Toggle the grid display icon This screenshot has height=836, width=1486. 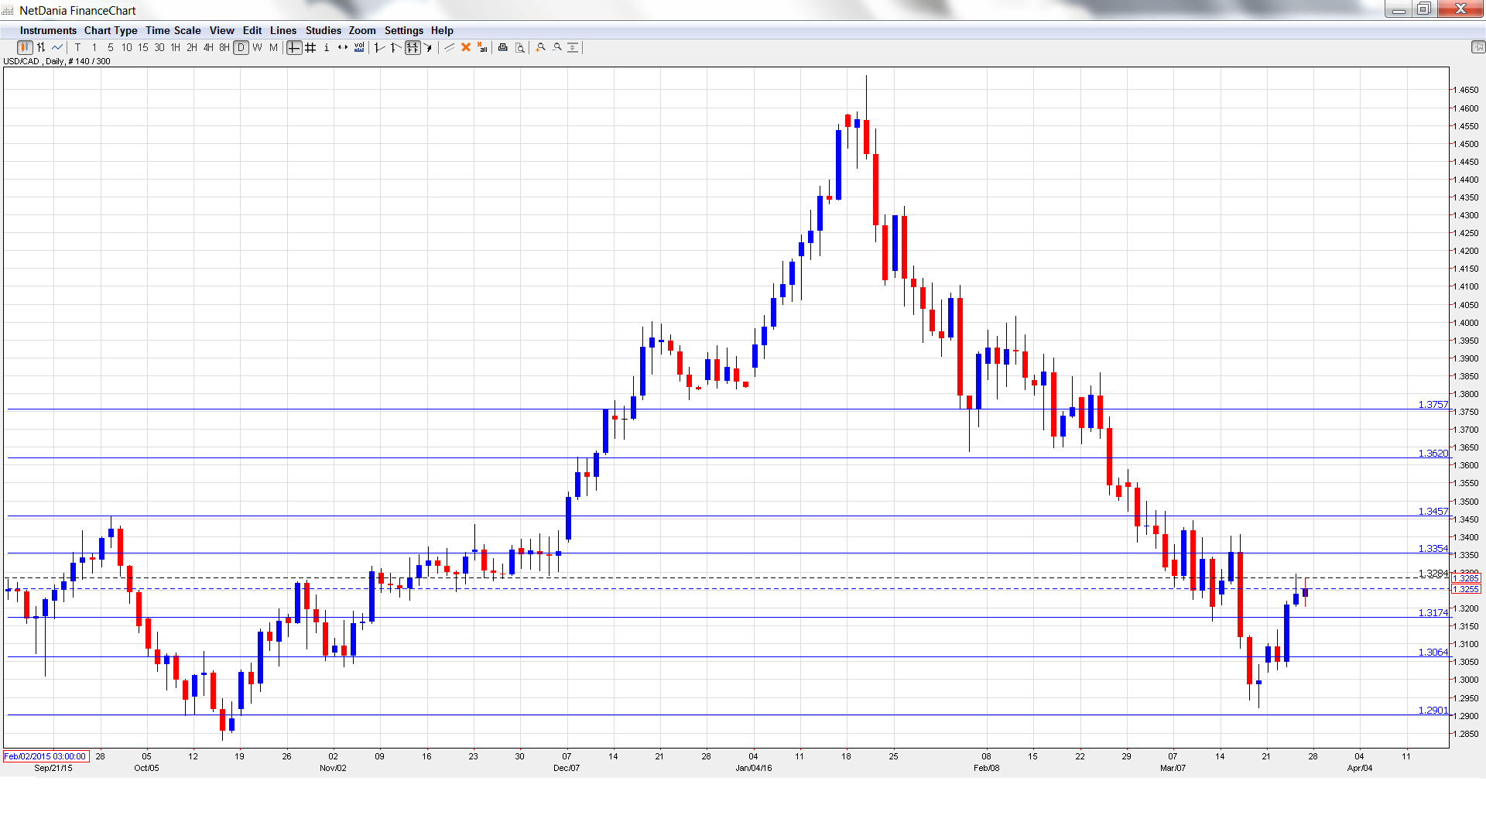[310, 47]
